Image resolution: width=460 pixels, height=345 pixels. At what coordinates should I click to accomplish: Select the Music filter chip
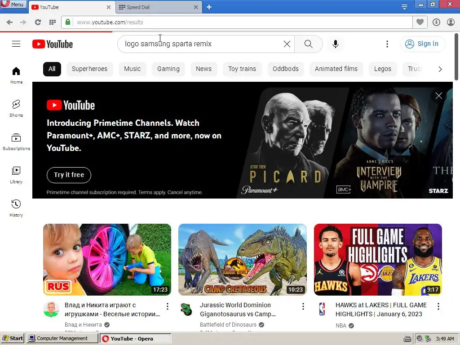[133, 69]
